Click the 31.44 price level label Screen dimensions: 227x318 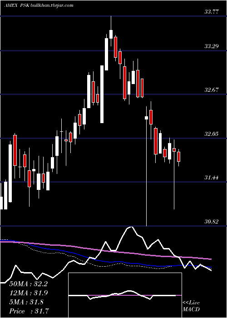click(x=212, y=178)
